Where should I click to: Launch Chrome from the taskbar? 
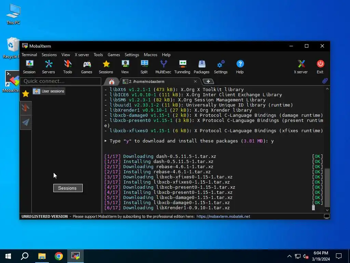[59, 256]
